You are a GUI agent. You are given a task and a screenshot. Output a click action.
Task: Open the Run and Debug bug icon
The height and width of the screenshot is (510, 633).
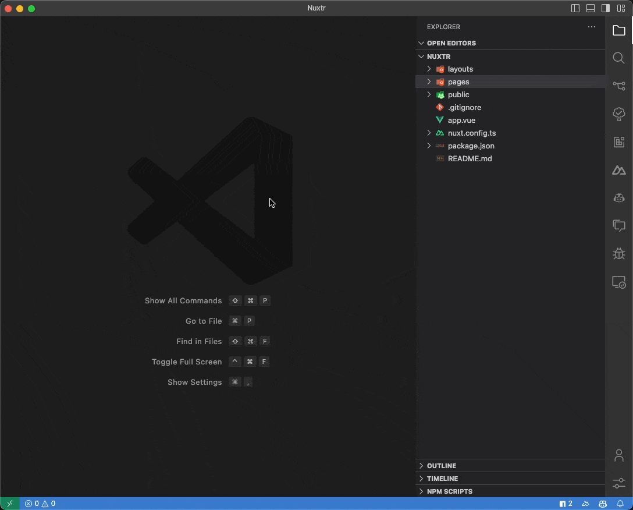[618, 254]
